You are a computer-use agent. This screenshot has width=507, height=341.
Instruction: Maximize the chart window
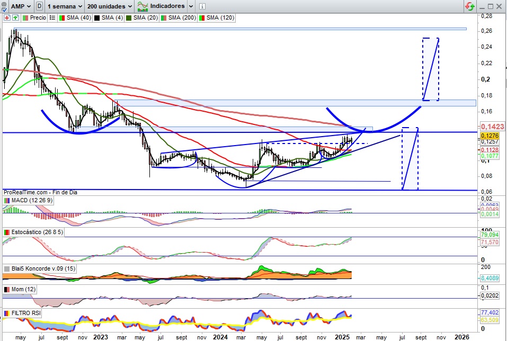tap(490, 6)
